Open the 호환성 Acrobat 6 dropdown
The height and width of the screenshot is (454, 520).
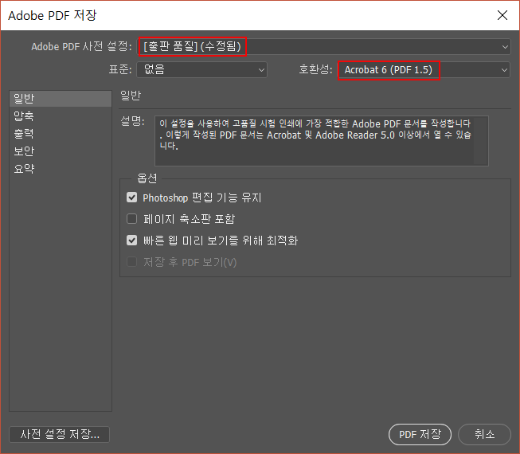[424, 70]
